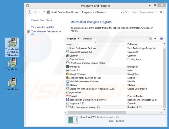169x129 pixels.
Task: Select Realtek High Definition Audio Driver icon
Action: click(67, 100)
